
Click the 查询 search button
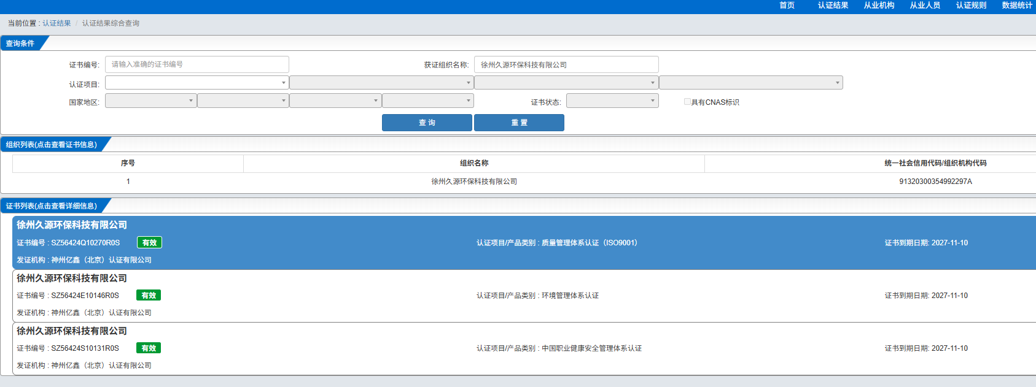point(427,123)
